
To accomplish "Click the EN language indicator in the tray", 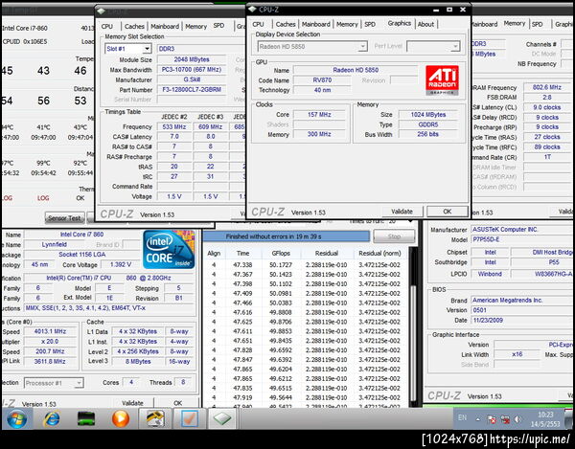I will [463, 417].
